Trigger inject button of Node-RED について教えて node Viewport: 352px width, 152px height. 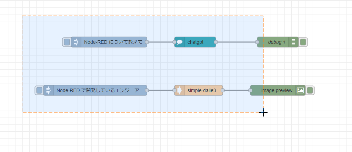click(x=67, y=42)
